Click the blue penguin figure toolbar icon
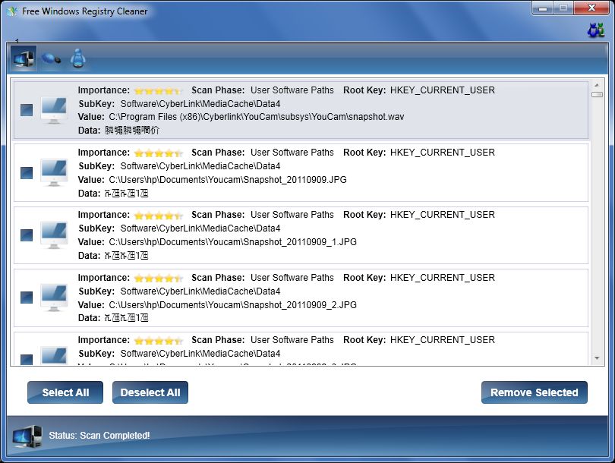 [x=77, y=58]
